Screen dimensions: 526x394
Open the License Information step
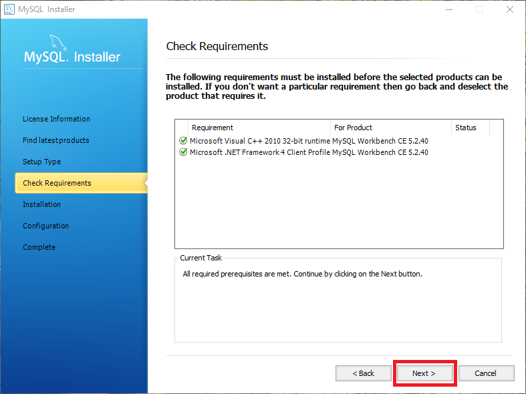(56, 119)
